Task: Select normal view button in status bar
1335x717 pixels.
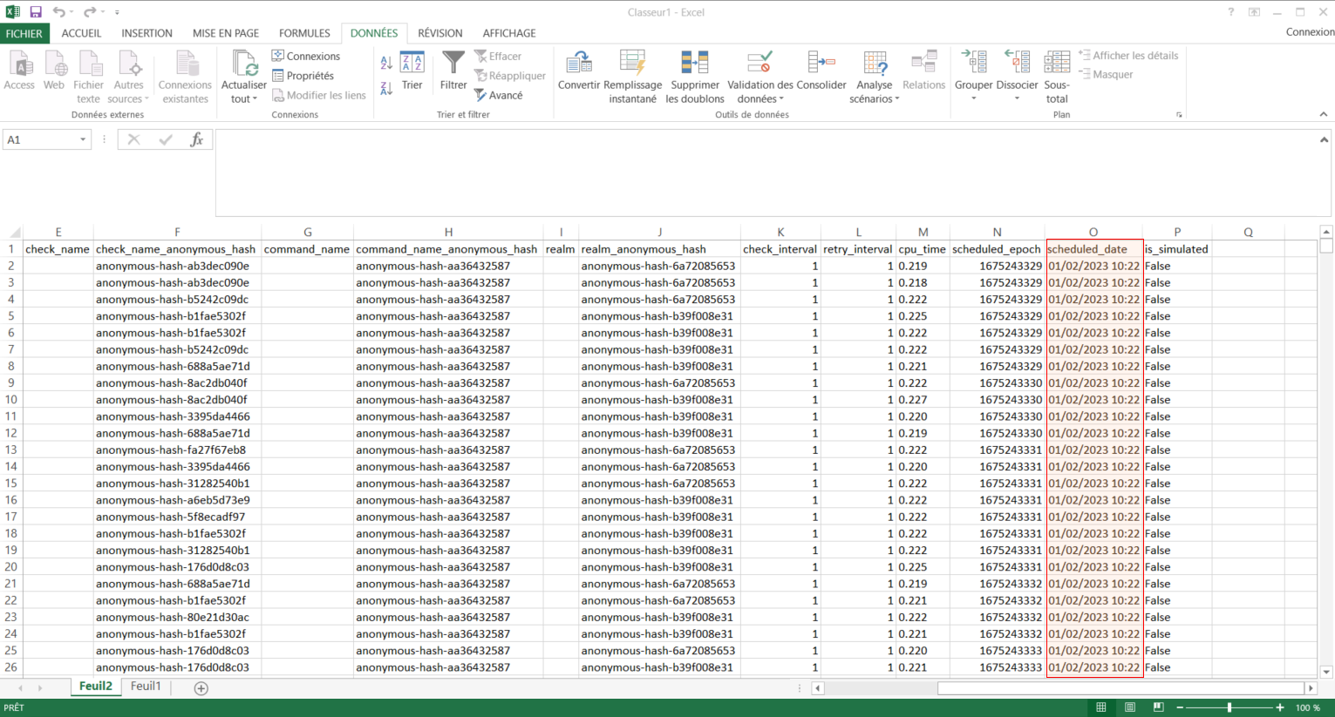Action: [1101, 707]
